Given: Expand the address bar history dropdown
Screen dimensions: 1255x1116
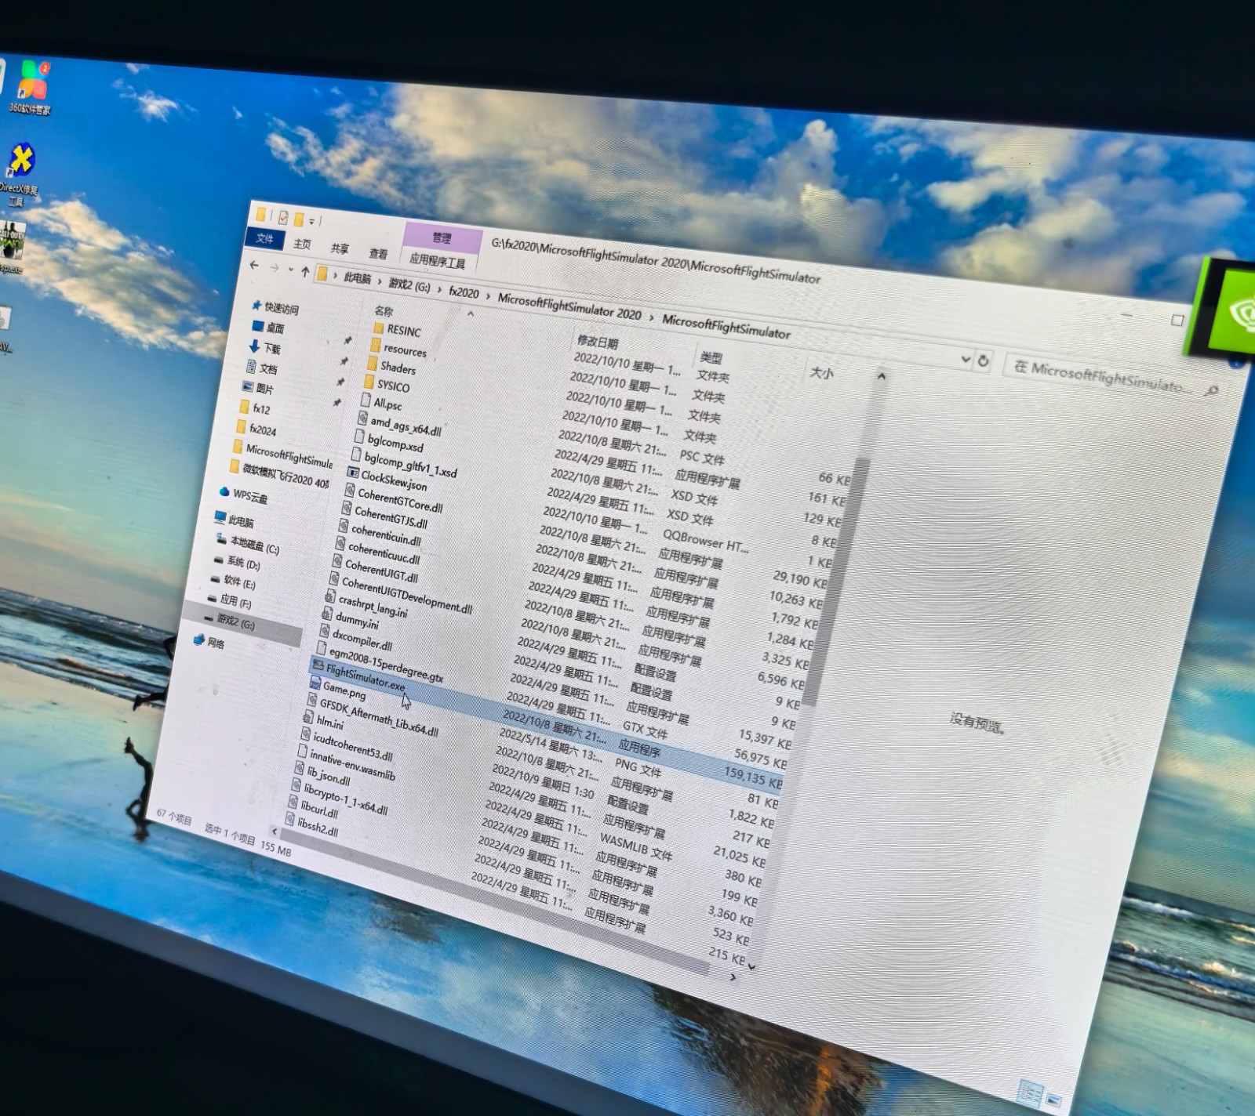Looking at the screenshot, I should (966, 359).
